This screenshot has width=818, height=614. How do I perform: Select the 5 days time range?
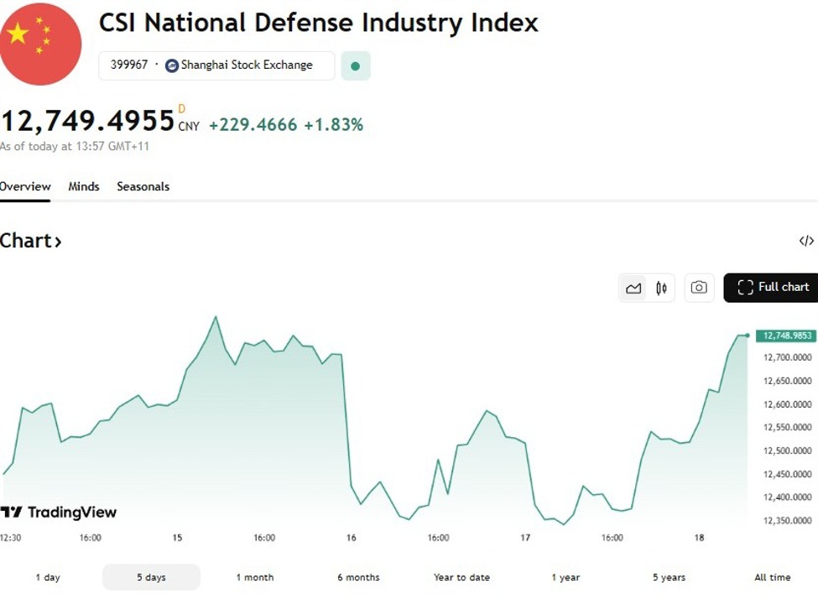pos(151,577)
